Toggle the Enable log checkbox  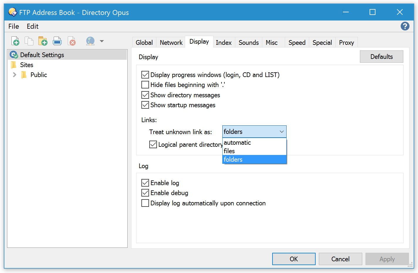(x=145, y=183)
